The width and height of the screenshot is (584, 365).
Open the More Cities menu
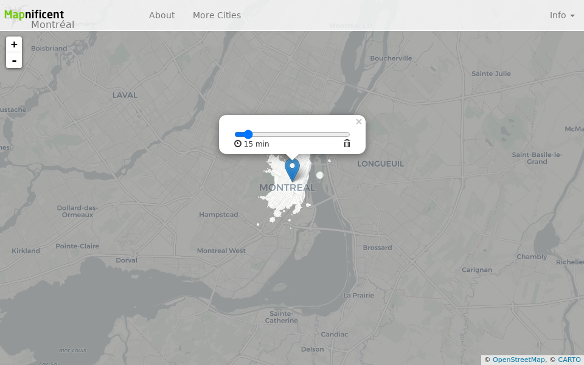(217, 15)
